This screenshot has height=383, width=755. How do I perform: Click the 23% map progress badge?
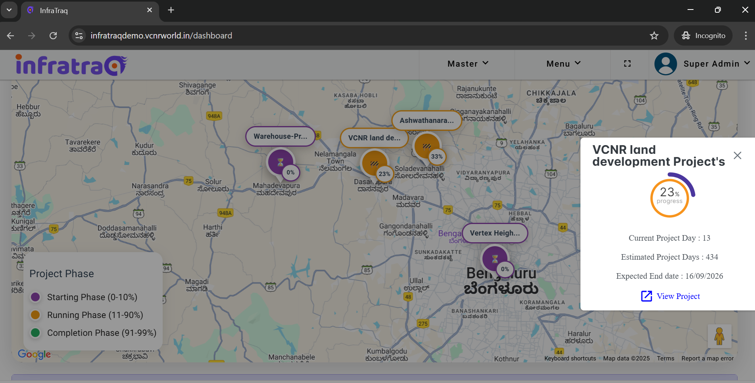point(384,174)
